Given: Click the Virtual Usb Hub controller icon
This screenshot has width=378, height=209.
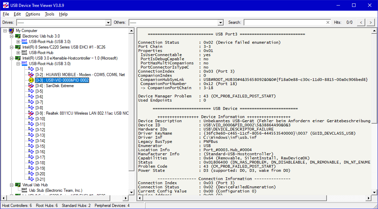Looking at the screenshot, I should coord(18,185).
